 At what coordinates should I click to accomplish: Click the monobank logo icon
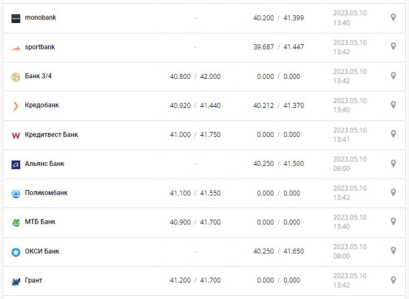click(x=15, y=18)
